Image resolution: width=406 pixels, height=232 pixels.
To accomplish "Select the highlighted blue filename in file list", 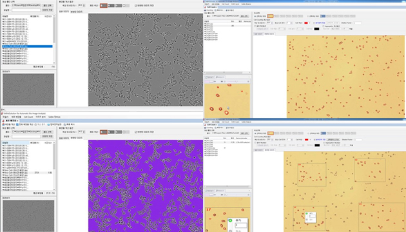I will (28, 46).
